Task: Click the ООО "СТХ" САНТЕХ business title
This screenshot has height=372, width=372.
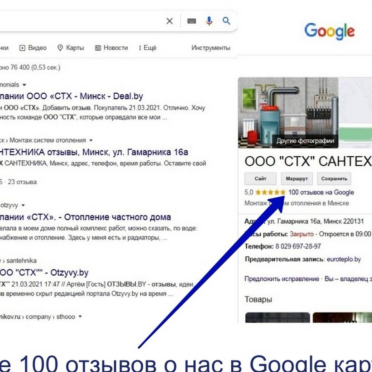Action: point(308,161)
